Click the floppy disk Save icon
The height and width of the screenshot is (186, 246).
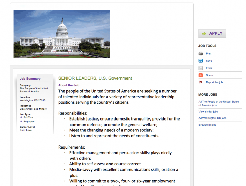pyautogui.click(x=201, y=61)
